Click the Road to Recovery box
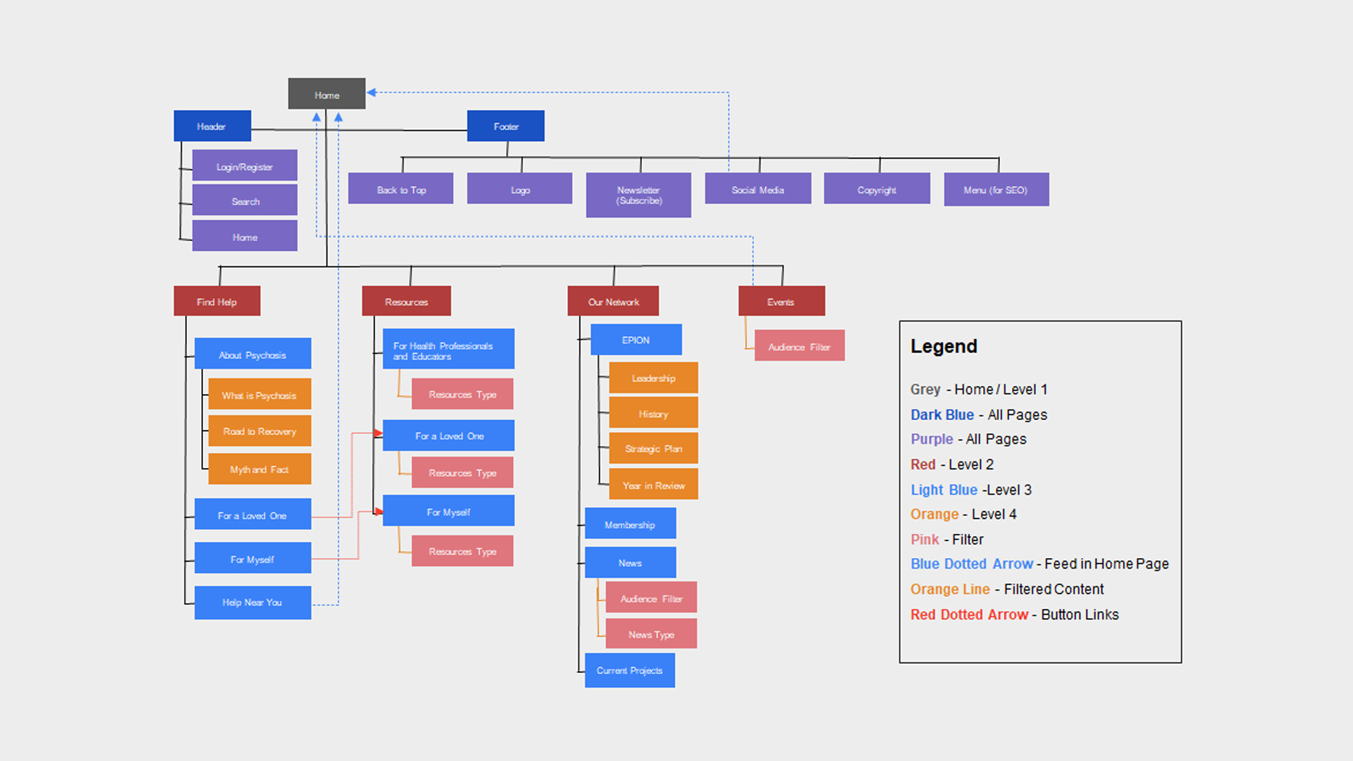The width and height of the screenshot is (1353, 761). (x=259, y=431)
